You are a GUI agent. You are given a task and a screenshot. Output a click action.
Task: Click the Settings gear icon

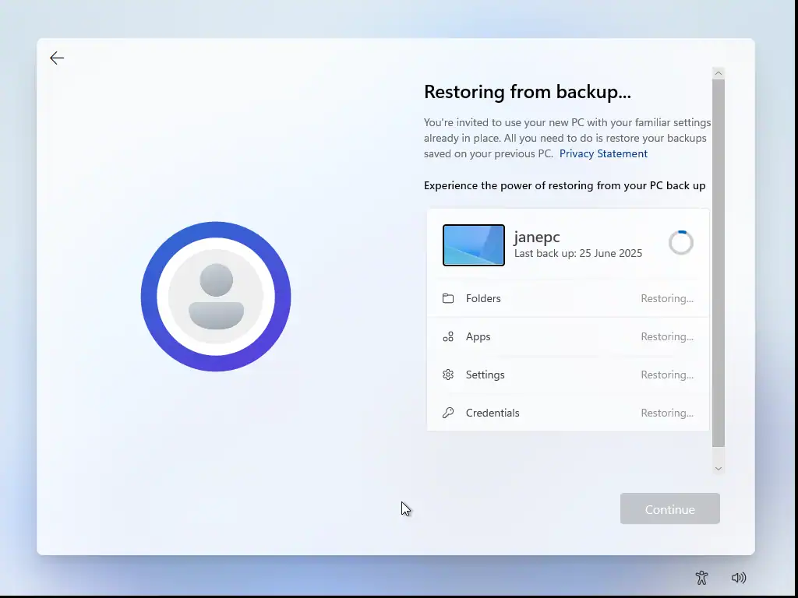tap(448, 375)
